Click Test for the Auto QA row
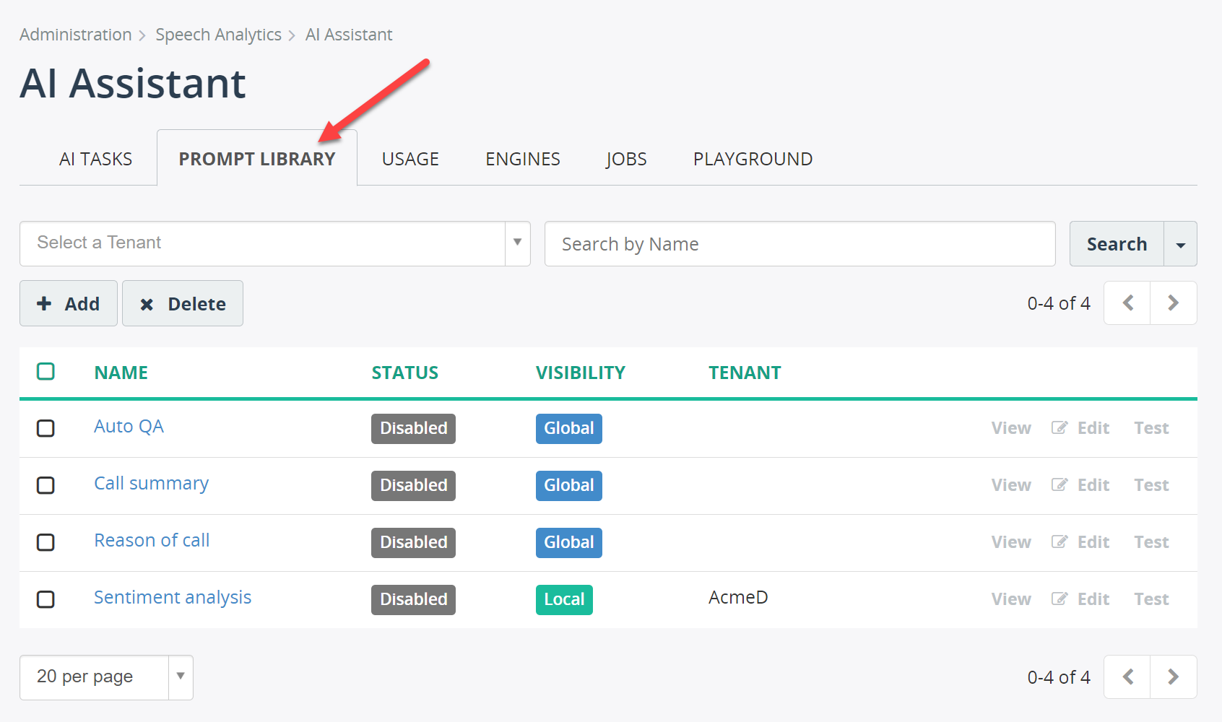 1151,428
